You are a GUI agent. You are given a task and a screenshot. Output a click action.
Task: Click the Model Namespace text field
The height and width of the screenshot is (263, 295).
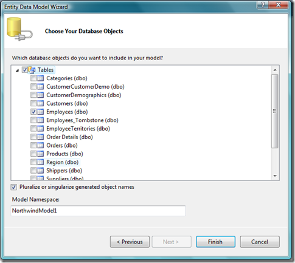click(98, 211)
